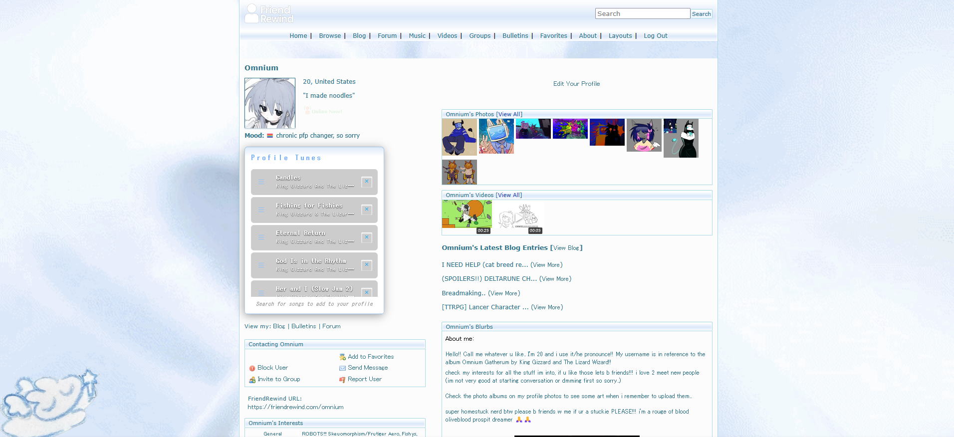The height and width of the screenshot is (437, 954).
Task: Open the colorful neon abstract photo
Action: (x=570, y=129)
